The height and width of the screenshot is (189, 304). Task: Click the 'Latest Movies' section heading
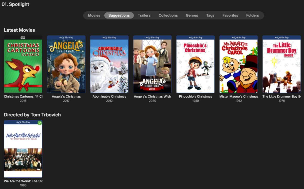[x=20, y=30]
